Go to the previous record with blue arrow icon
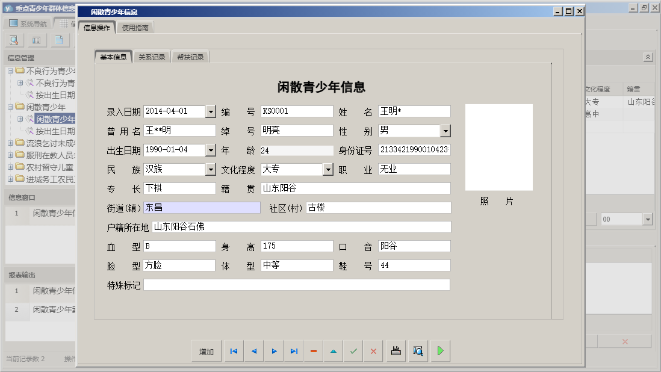 pos(253,350)
